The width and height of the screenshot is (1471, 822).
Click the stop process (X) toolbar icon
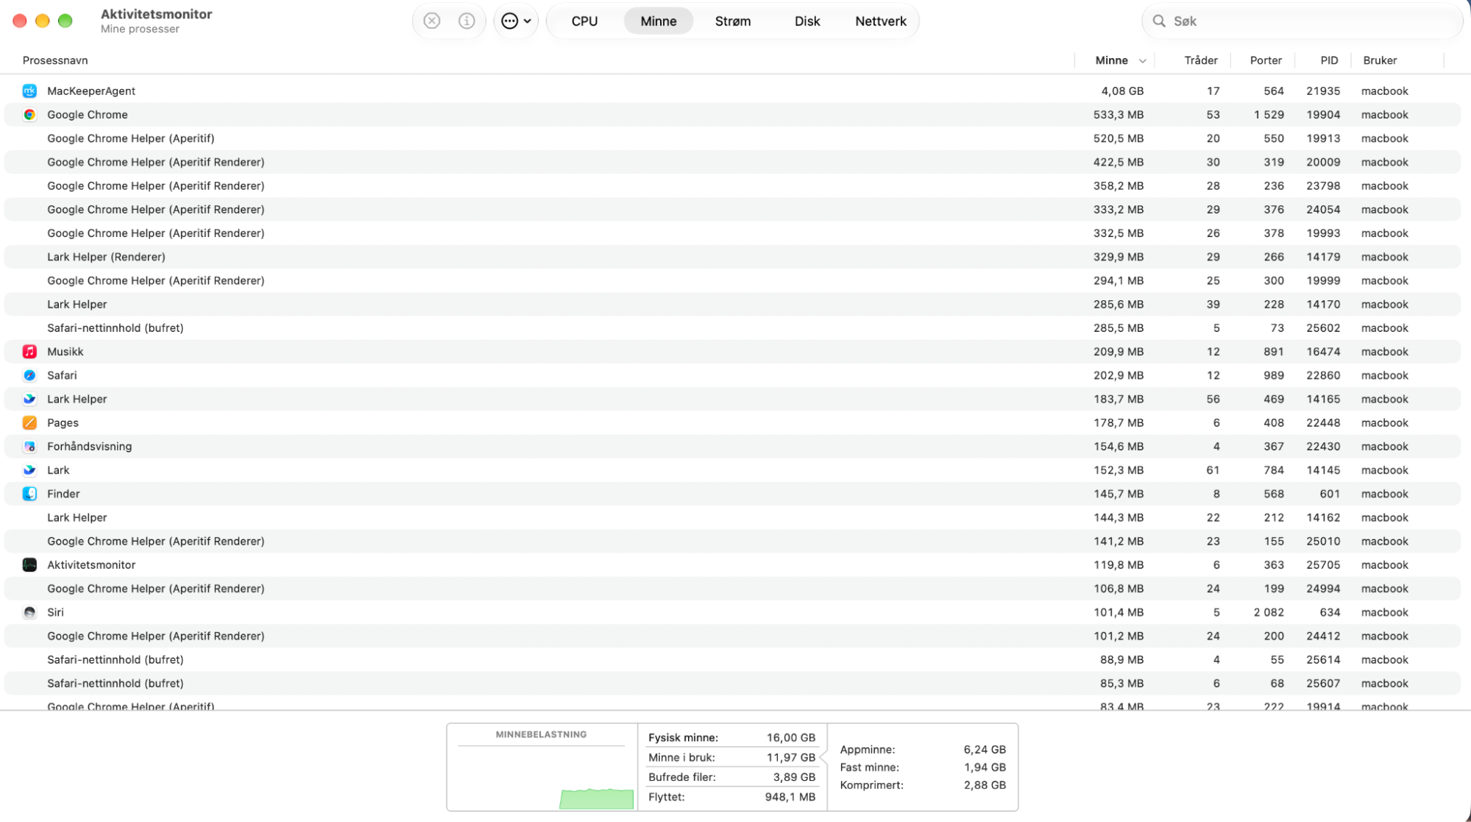click(432, 21)
